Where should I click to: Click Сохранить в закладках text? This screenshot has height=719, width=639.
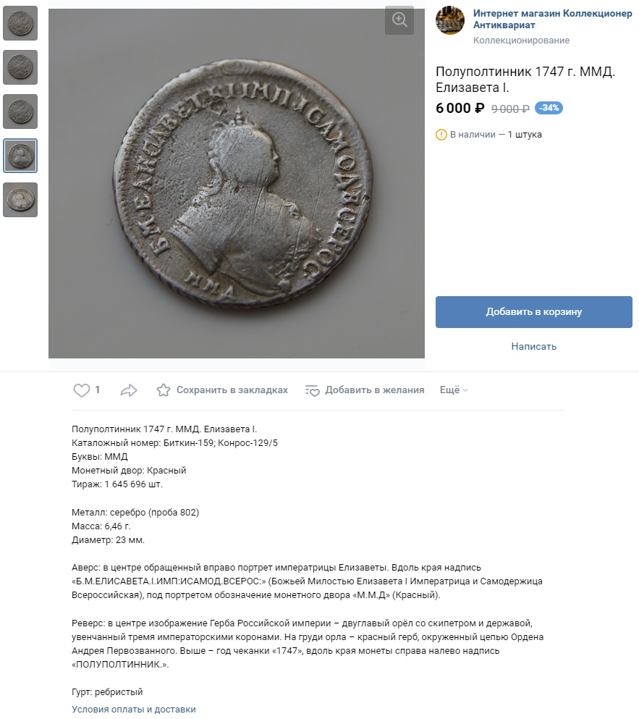click(x=232, y=390)
